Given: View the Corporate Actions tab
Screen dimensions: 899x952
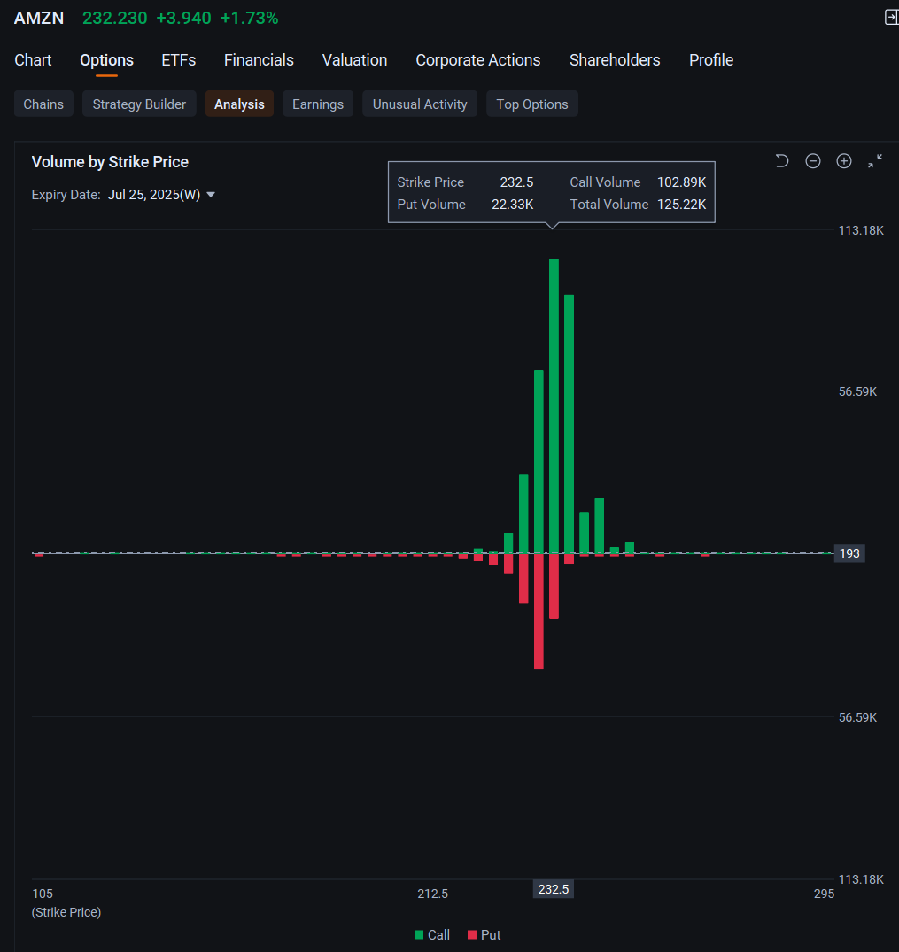Looking at the screenshot, I should (478, 60).
